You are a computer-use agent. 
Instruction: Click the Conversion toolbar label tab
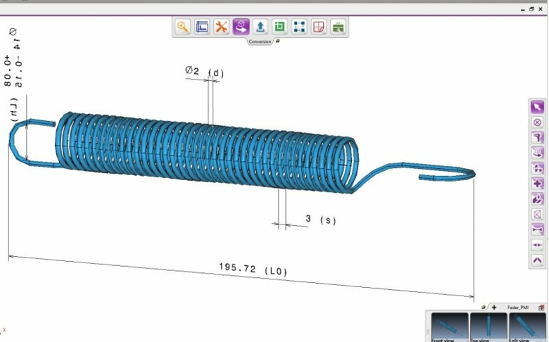(x=260, y=42)
